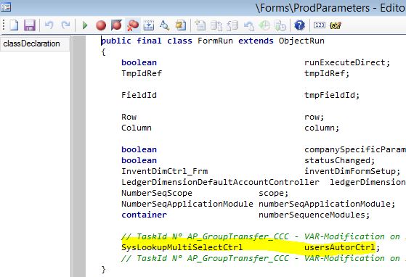Click the window icon in title bar
The height and width of the screenshot is (277, 406).
coord(6,7)
